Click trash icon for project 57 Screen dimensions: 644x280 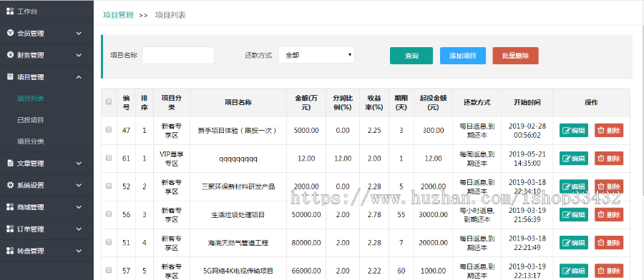click(x=601, y=271)
